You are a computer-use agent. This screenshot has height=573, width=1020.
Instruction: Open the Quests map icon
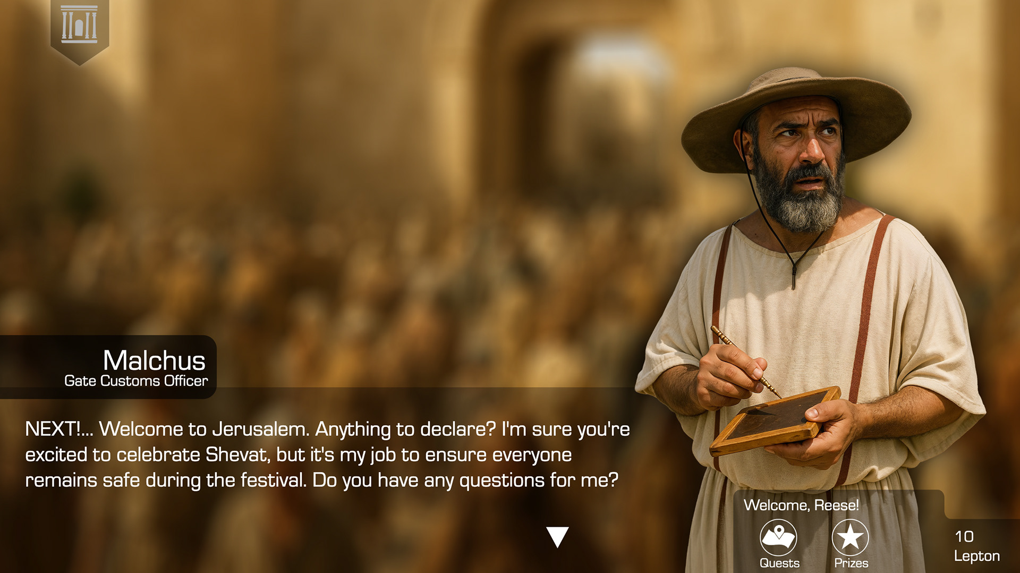[778, 537]
